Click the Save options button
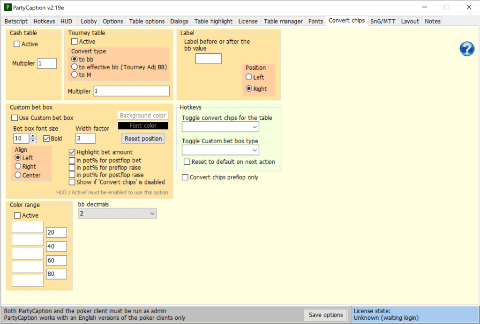480x324 pixels. click(326, 315)
